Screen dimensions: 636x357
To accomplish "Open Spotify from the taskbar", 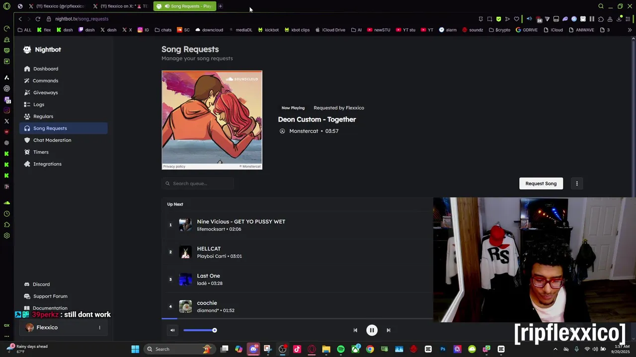I will point(341,349).
